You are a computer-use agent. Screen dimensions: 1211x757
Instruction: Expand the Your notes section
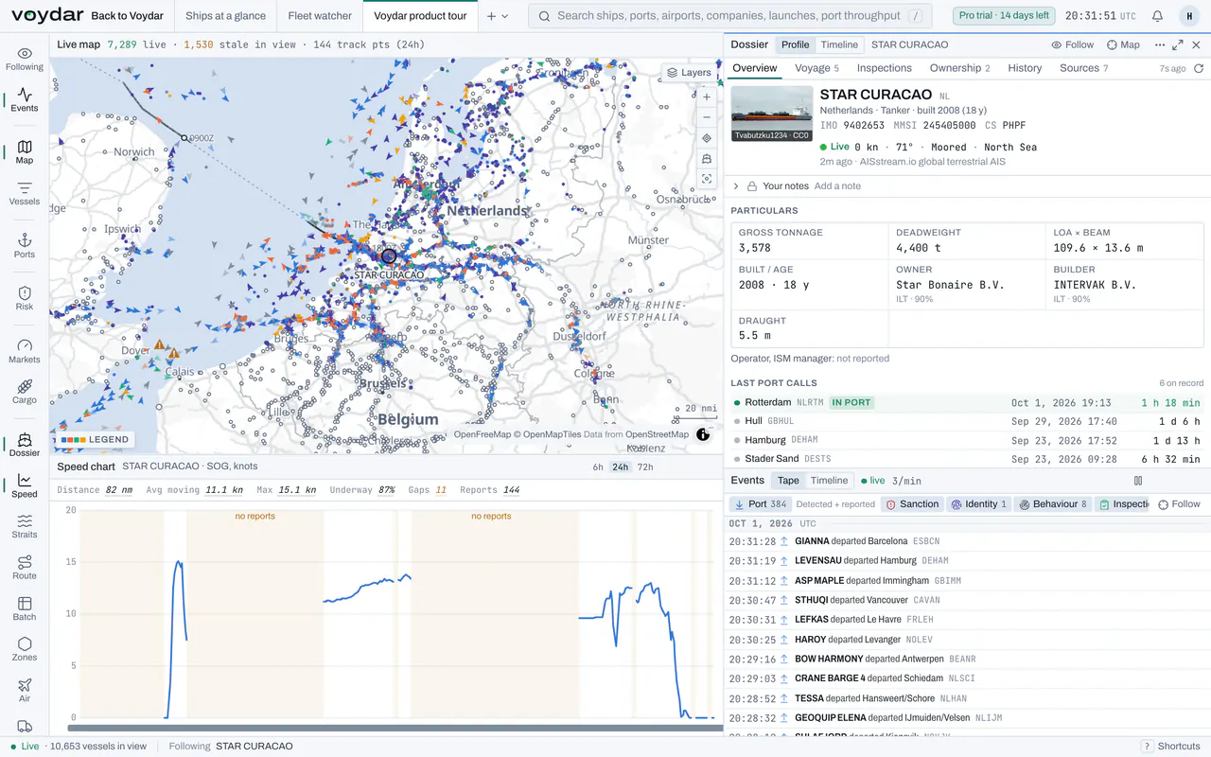coord(736,186)
